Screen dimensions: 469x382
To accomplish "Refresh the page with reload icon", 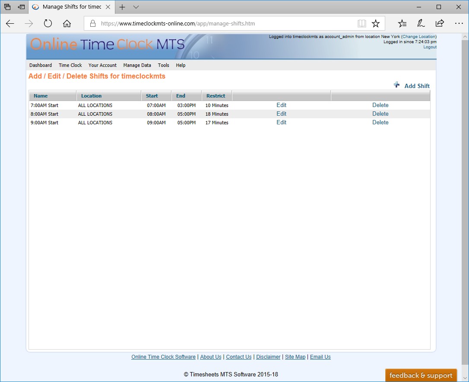I will [48, 23].
